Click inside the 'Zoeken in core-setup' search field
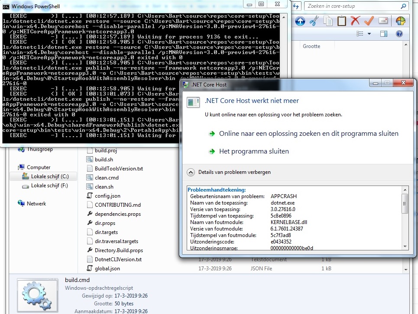The height and width of the screenshot is (314, 418). click(351, 6)
